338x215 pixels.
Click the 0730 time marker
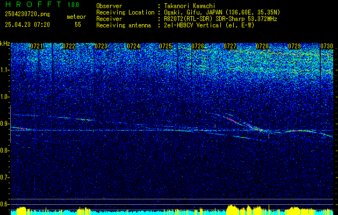click(x=327, y=46)
